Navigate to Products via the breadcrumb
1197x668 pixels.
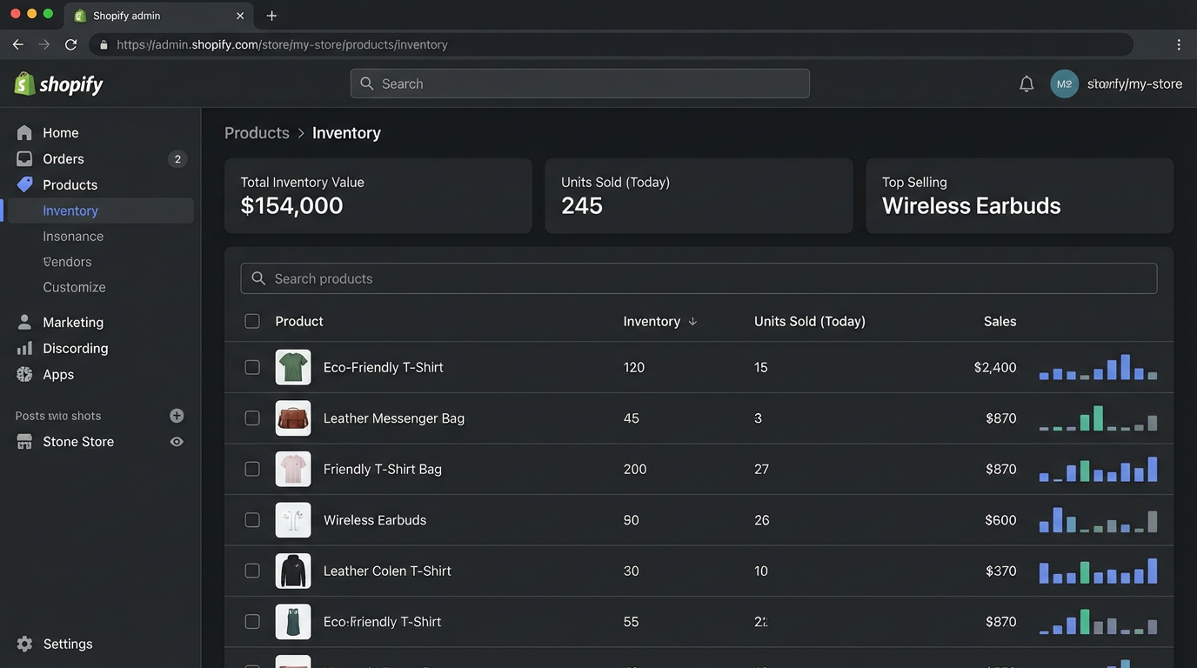[257, 132]
